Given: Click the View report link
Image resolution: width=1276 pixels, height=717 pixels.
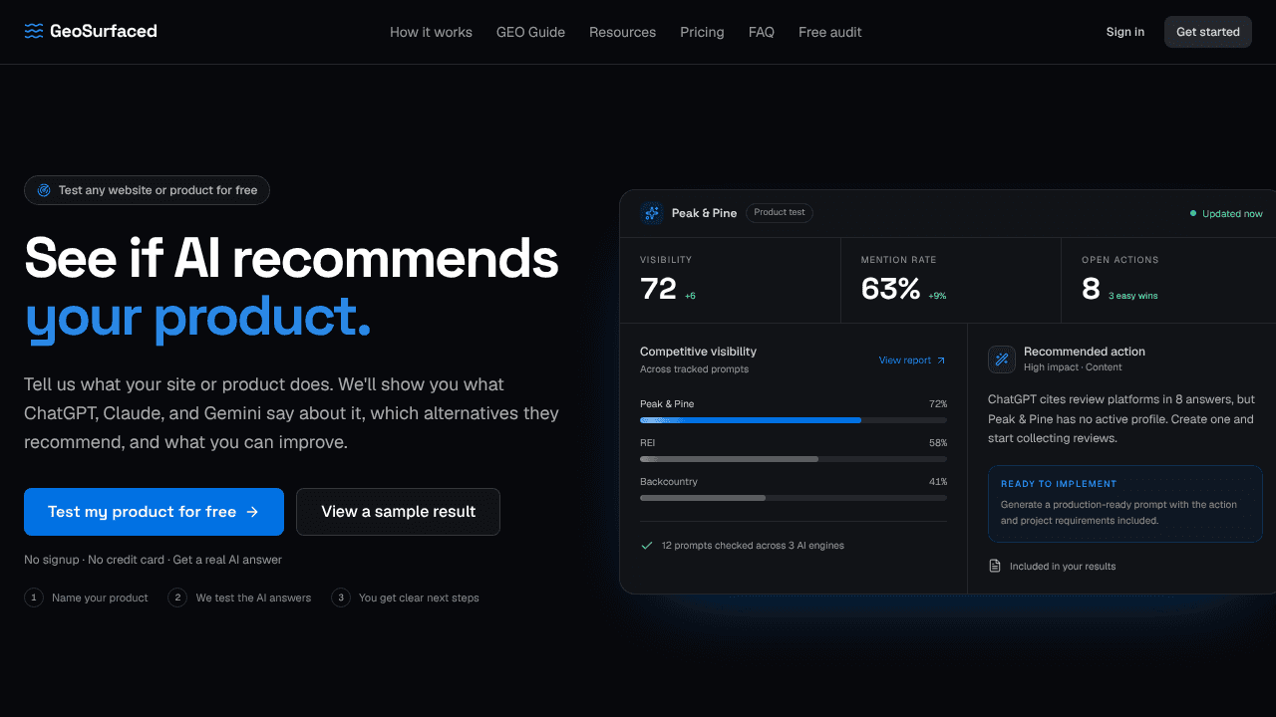Looking at the screenshot, I should click(912, 360).
